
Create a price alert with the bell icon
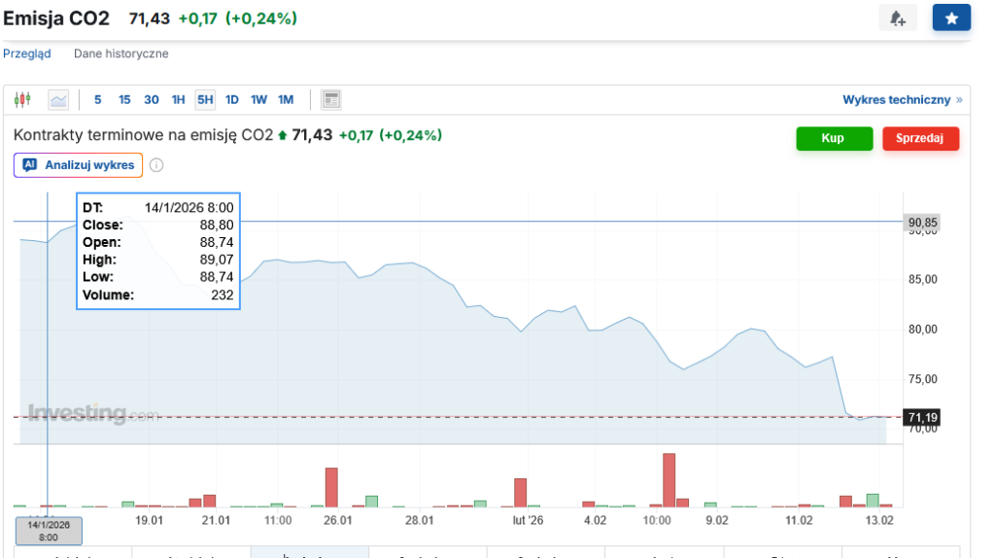coord(898,18)
